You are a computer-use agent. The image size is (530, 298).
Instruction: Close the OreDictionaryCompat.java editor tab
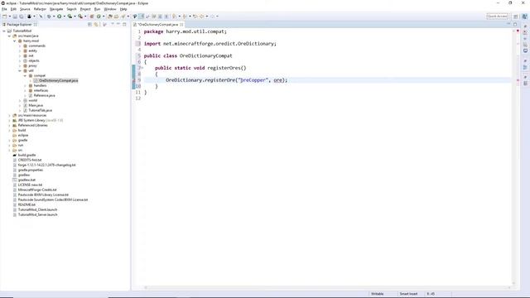point(181,24)
